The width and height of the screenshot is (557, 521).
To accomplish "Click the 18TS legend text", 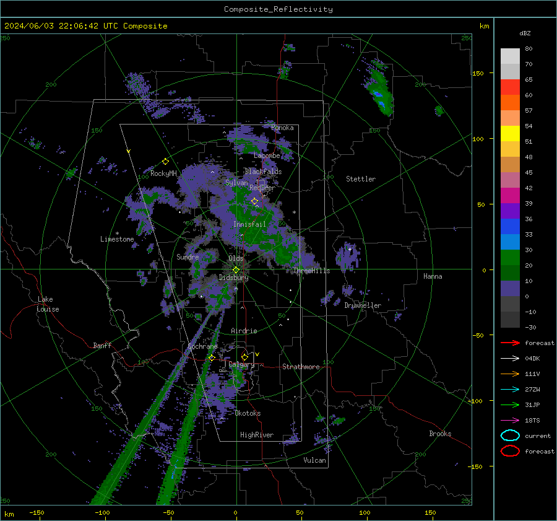I will click(532, 421).
